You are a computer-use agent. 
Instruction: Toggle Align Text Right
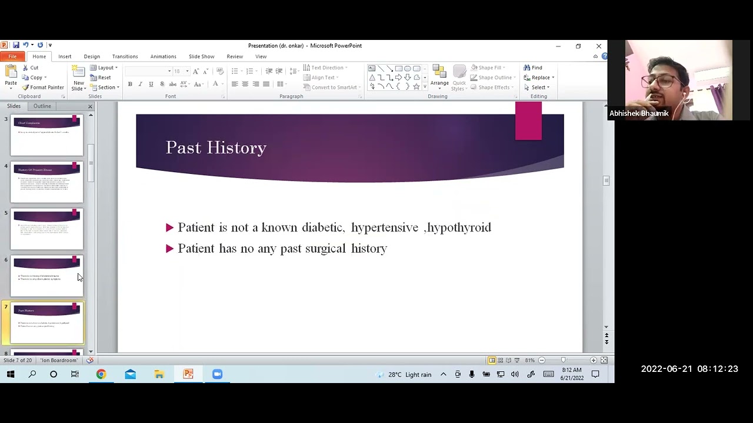pyautogui.click(x=256, y=84)
